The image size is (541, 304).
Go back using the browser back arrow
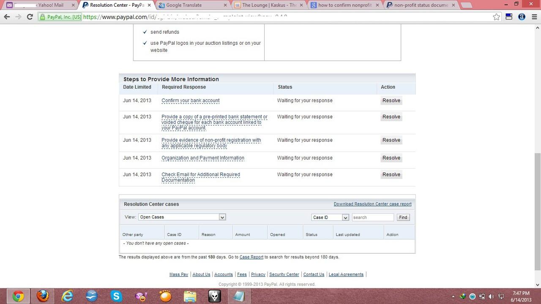pyautogui.click(x=7, y=17)
